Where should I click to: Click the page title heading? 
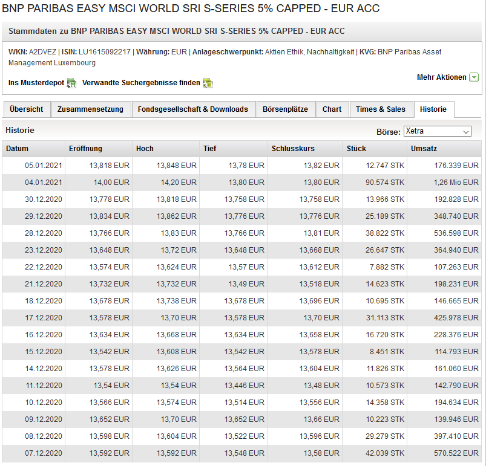[x=191, y=8]
